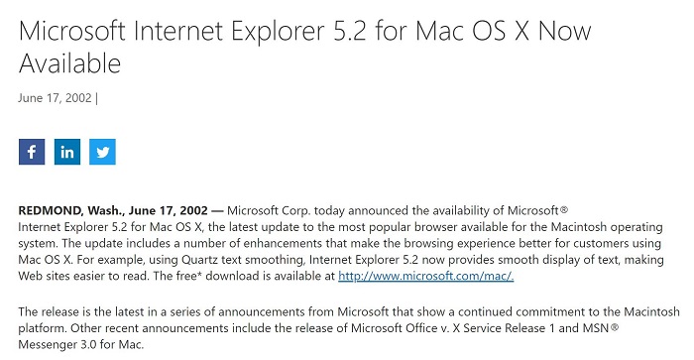694x360 pixels.
Task: Click 'Mac OS X' in the headline
Action: 472,31
